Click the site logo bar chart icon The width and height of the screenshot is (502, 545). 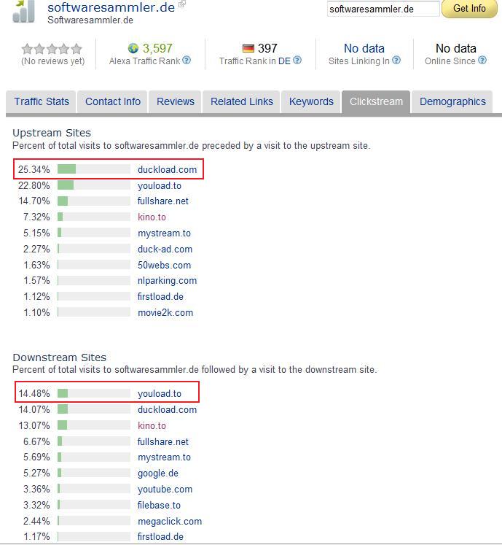tap(23, 11)
